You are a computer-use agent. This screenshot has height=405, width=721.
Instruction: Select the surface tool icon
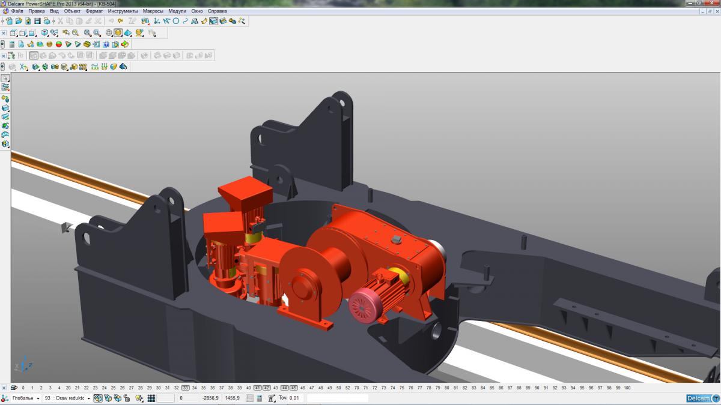(x=204, y=21)
